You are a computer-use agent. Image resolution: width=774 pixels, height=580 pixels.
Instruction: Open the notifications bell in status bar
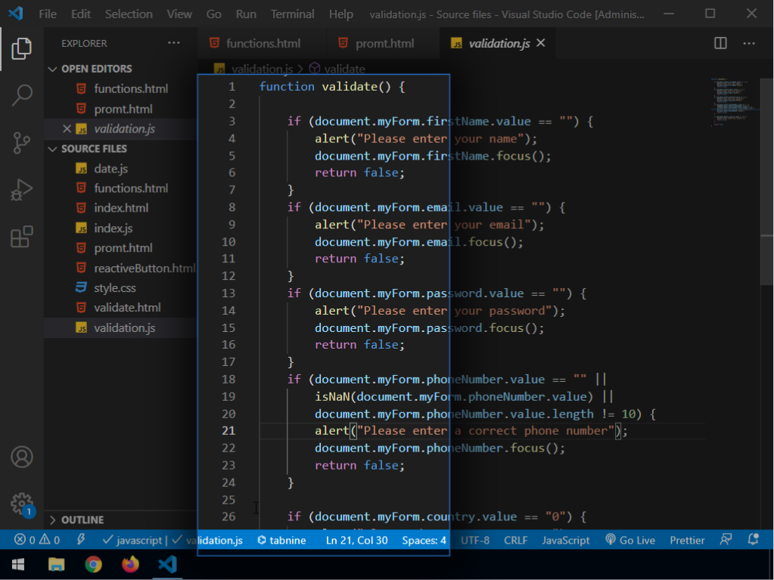[x=753, y=540]
